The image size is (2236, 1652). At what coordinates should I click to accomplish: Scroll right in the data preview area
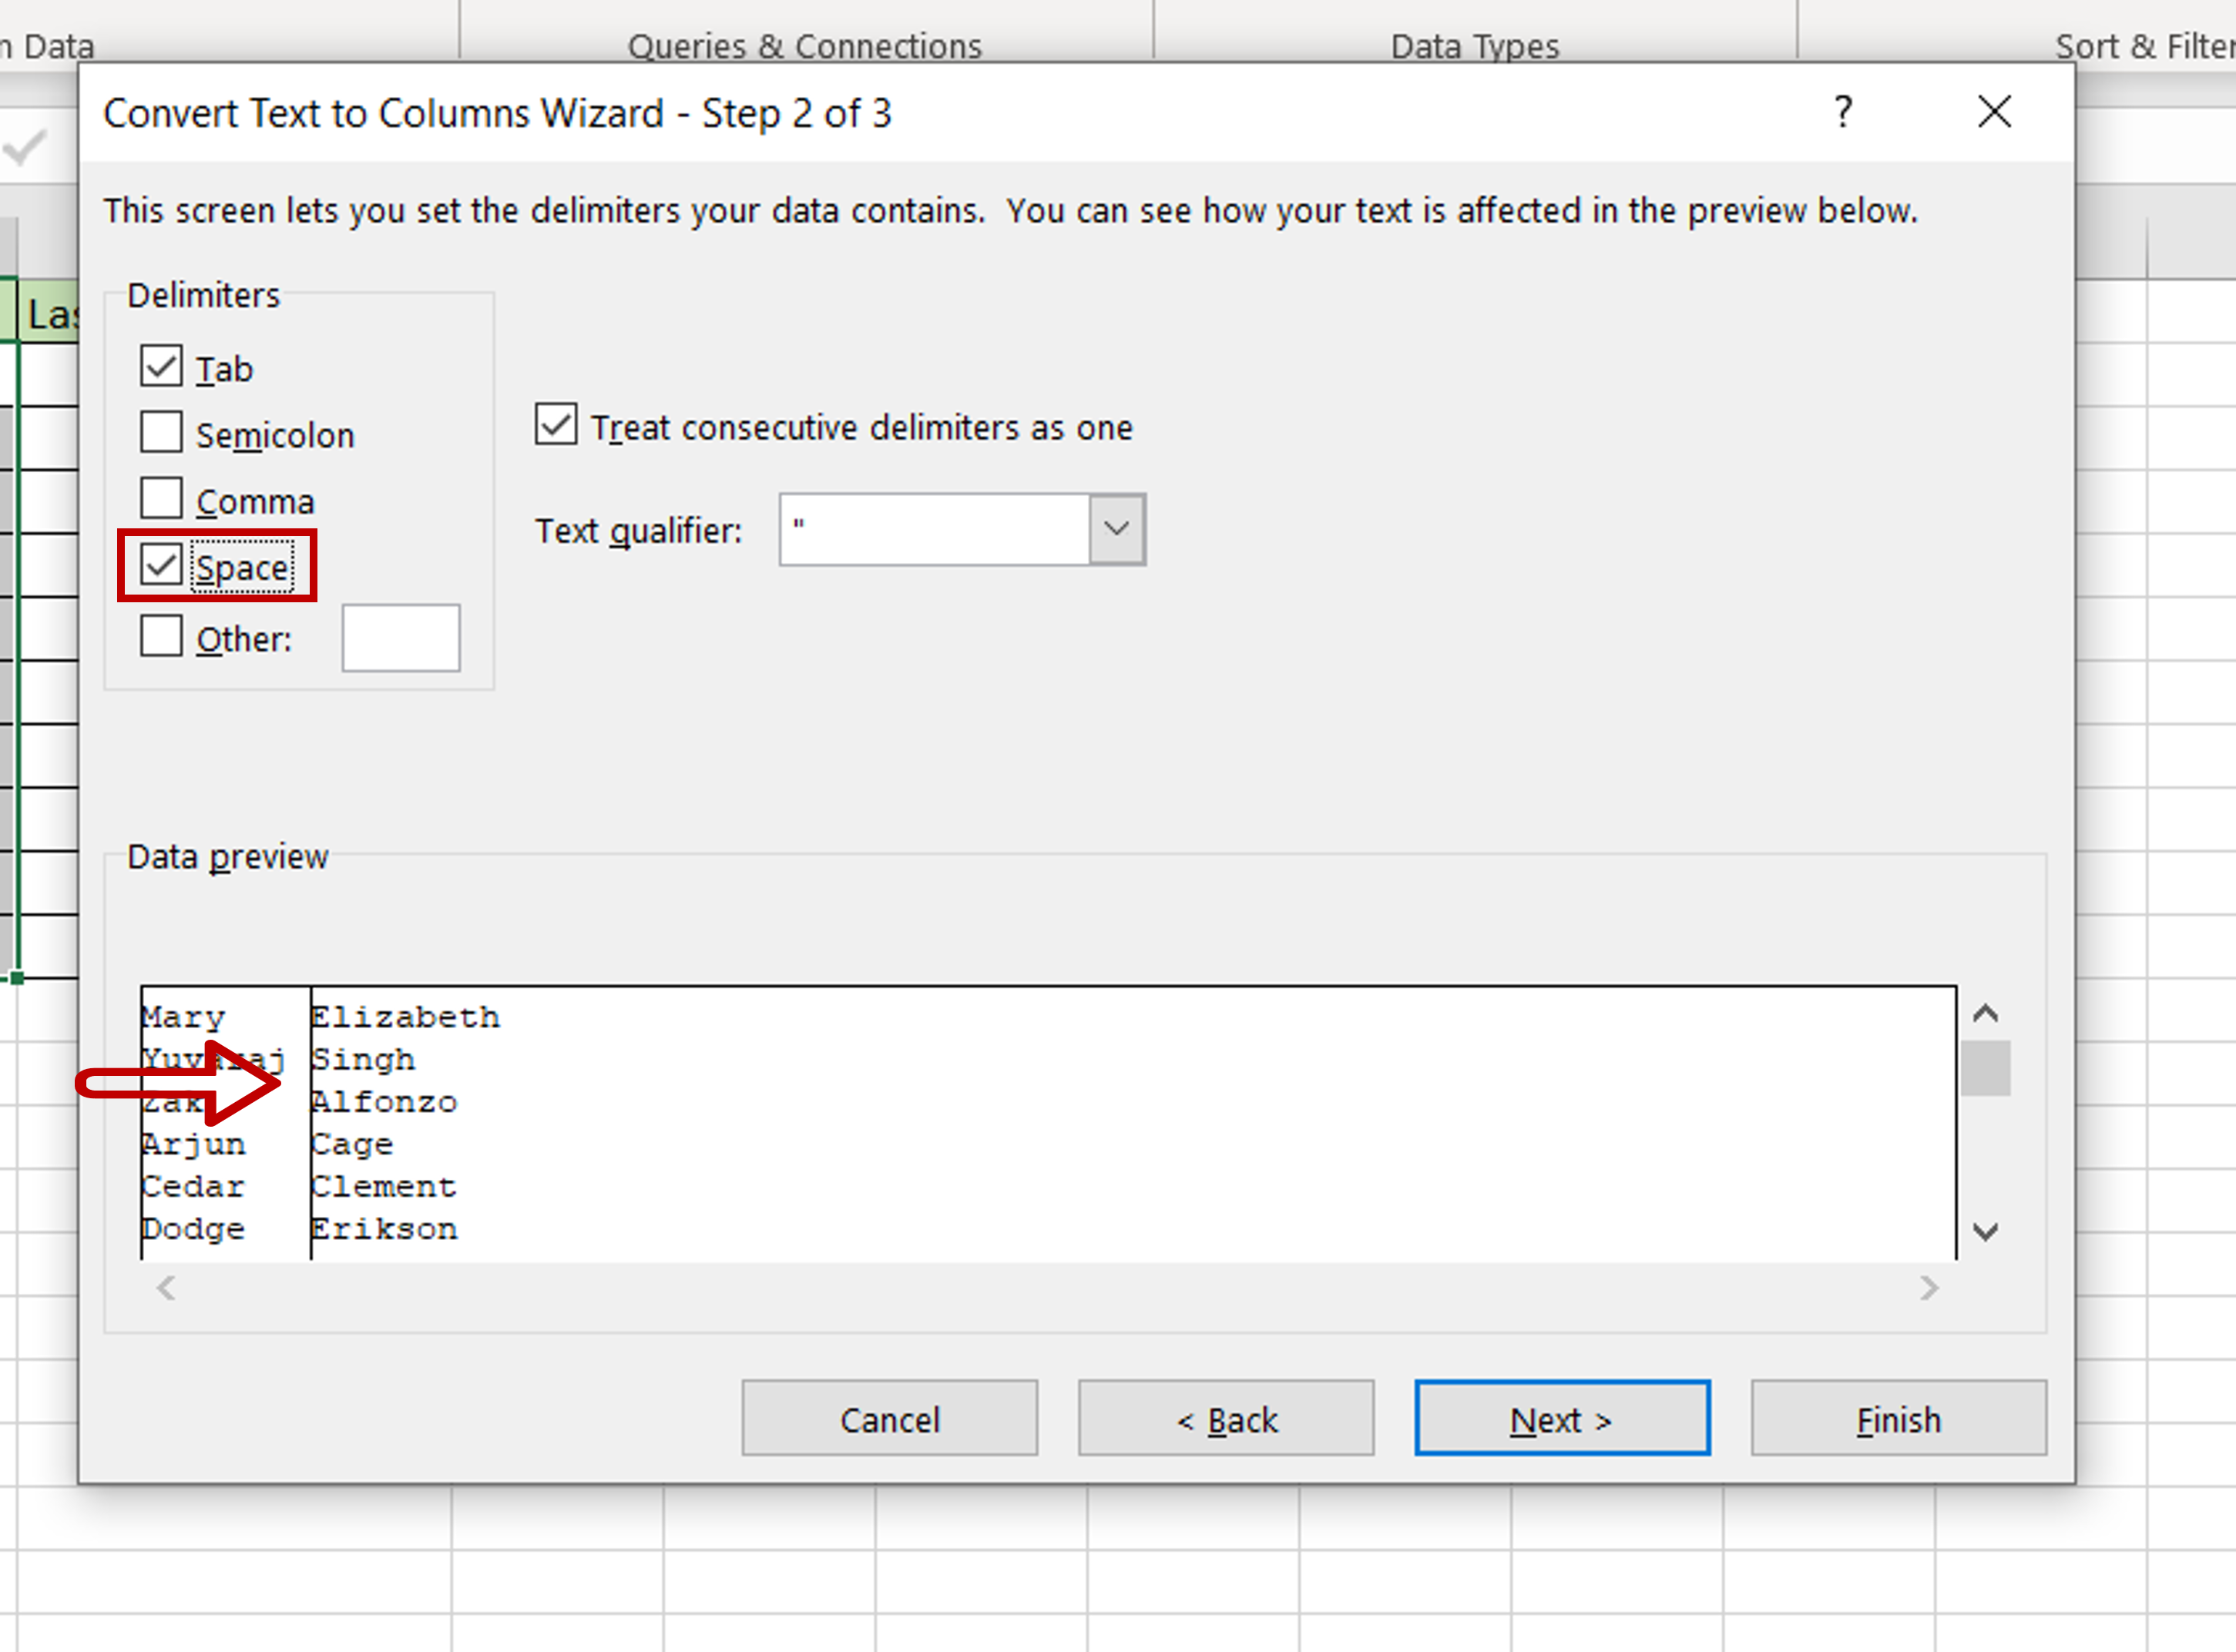(x=1929, y=1286)
